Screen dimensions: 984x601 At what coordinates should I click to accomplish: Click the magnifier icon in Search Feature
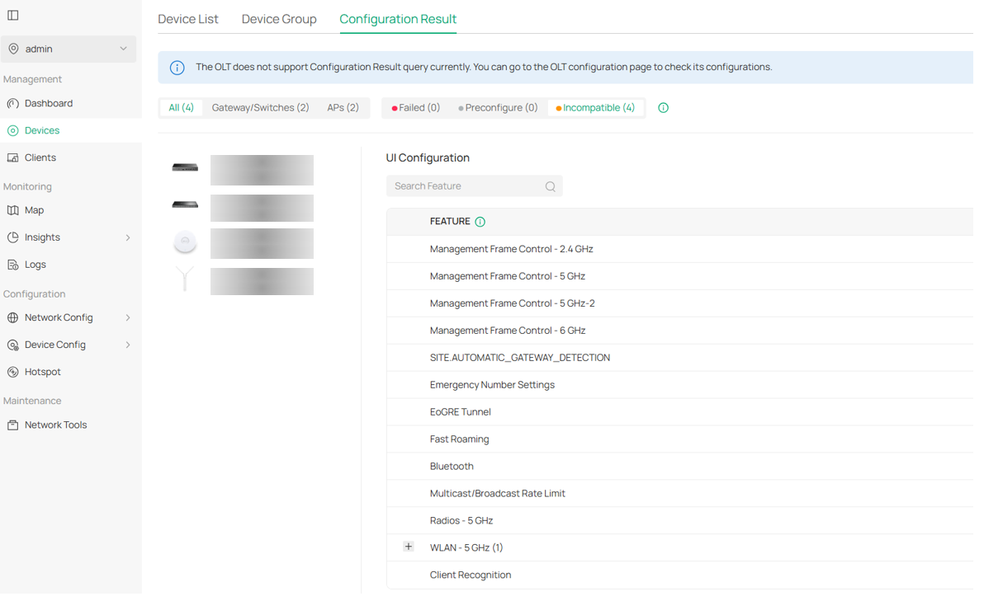550,186
